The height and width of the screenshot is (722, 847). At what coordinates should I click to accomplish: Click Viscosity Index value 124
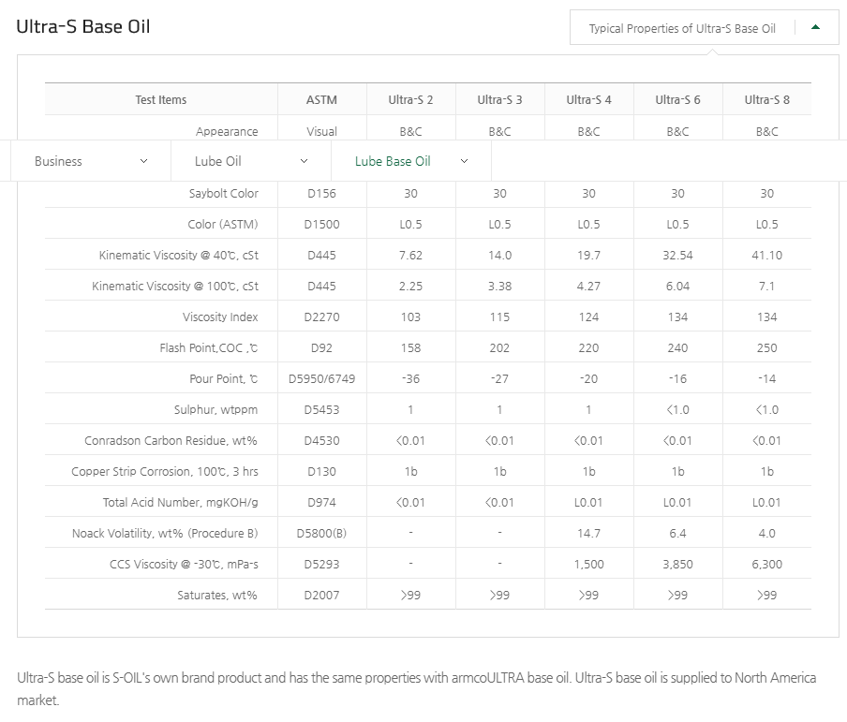pos(588,317)
